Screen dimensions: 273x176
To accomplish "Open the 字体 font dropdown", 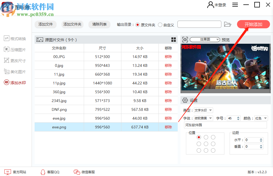I will pyautogui.click(x=204, y=118).
